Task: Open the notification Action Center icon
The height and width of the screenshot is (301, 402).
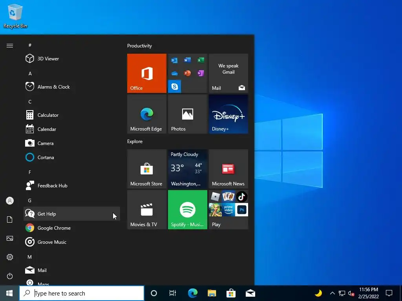Action: pyautogui.click(x=389, y=293)
